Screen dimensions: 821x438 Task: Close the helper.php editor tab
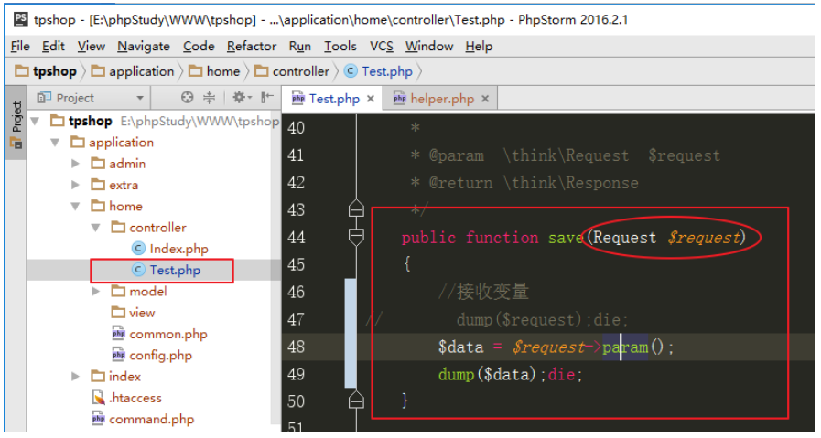485,99
